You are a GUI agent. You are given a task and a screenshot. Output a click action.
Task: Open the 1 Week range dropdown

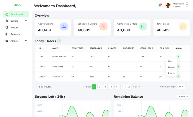click(183, 97)
